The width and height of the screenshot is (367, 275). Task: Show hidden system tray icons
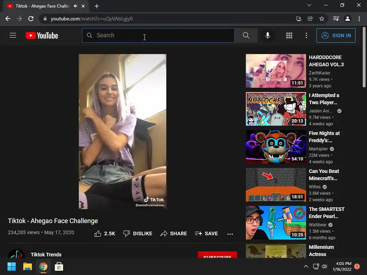[x=306, y=266]
